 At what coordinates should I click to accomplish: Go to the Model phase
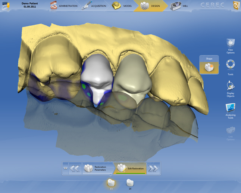[122, 6]
